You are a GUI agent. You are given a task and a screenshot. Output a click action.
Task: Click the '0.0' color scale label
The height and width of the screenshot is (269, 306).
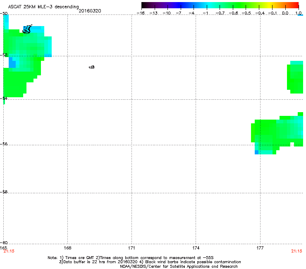[x=285, y=13]
